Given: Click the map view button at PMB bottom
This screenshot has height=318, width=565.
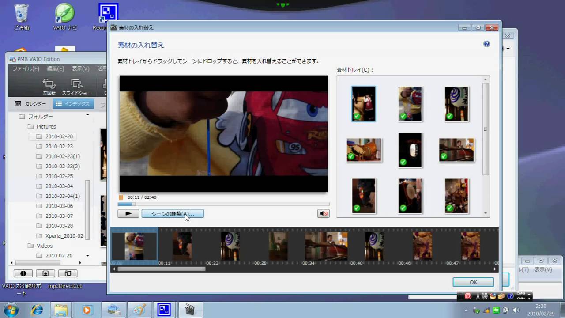Looking at the screenshot, I should point(68,273).
